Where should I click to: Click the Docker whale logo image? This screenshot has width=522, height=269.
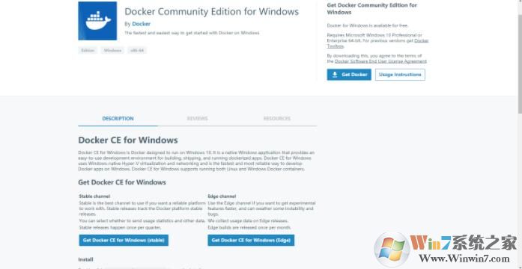tap(97, 21)
